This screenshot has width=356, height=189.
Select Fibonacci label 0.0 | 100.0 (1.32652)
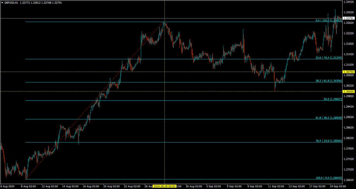(x=329, y=20)
